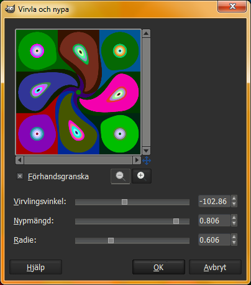Screen dimensions: 251x285
Task: Decrease Nypmängd with the down stepper
Action: 234,223
